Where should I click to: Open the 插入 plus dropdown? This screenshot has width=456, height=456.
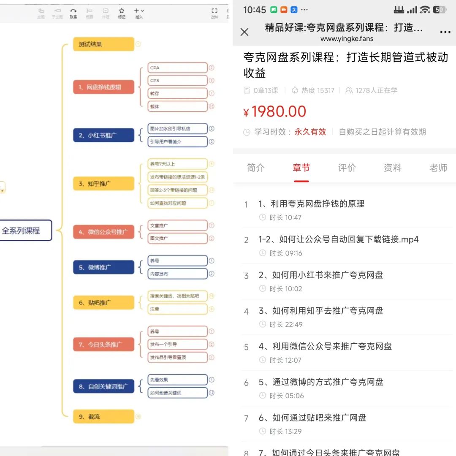(x=139, y=11)
